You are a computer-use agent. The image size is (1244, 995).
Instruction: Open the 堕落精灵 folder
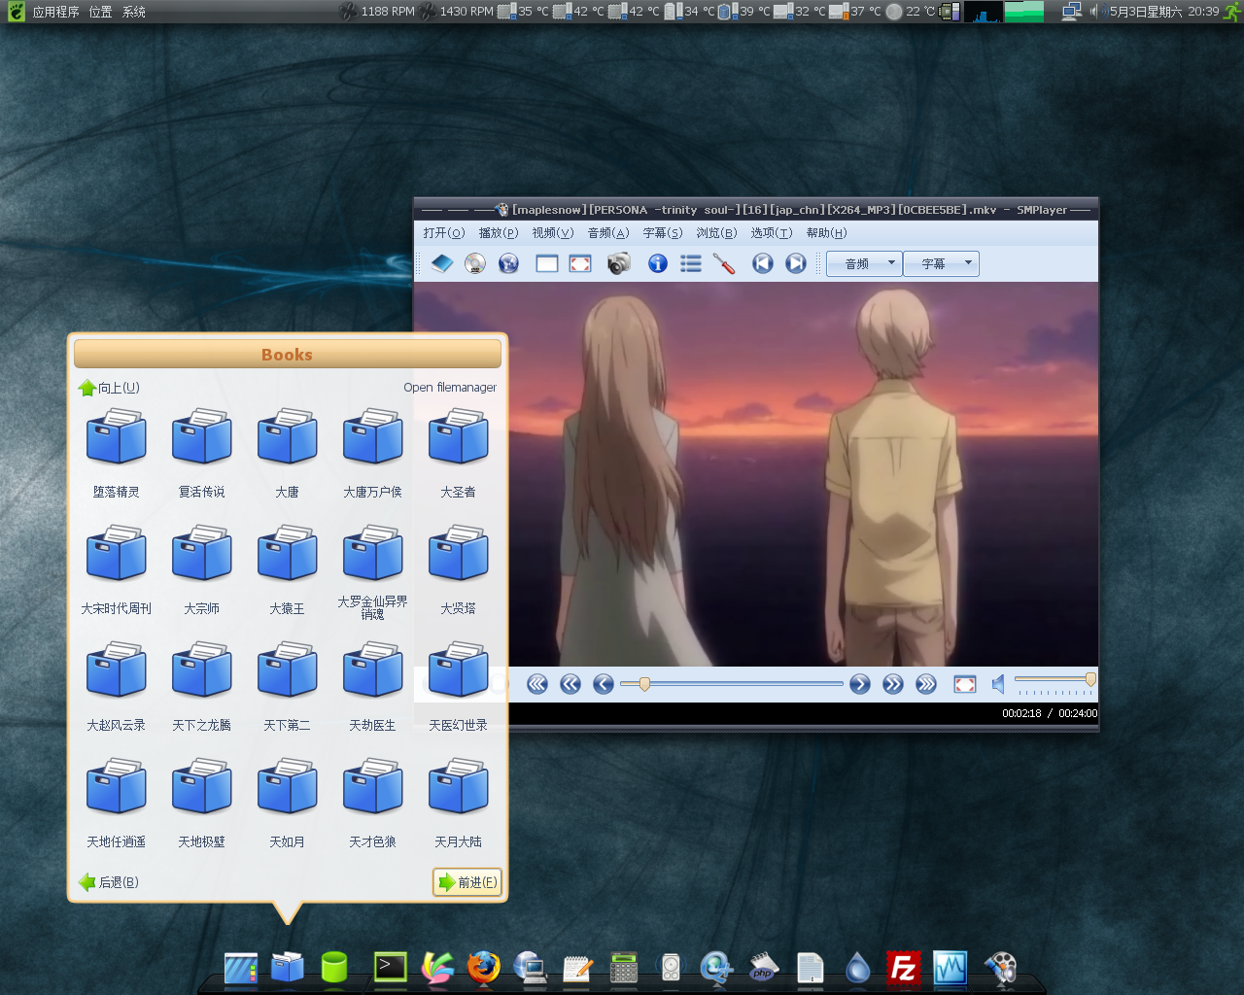click(117, 453)
